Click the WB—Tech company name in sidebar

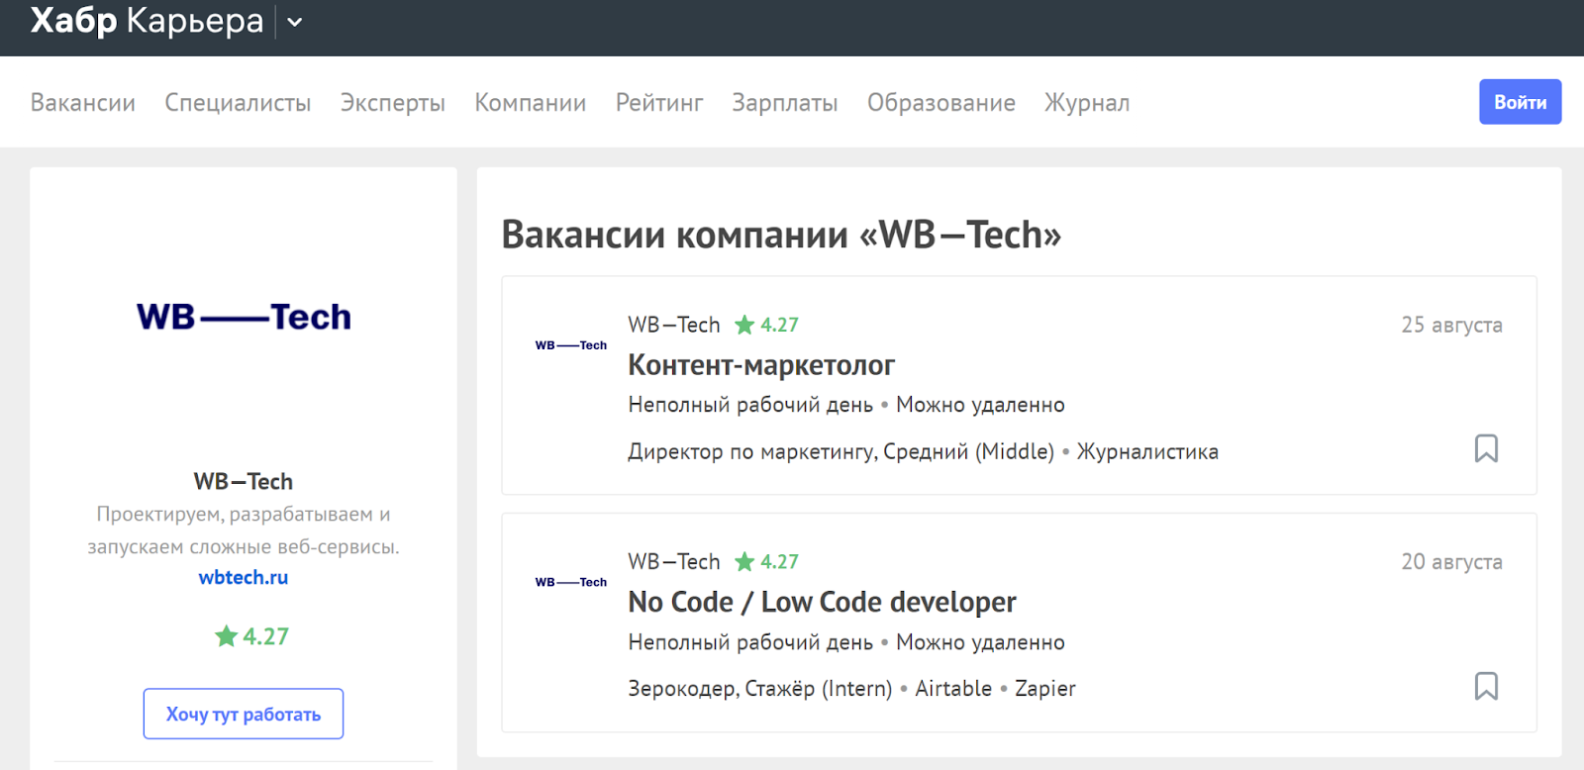tap(244, 481)
